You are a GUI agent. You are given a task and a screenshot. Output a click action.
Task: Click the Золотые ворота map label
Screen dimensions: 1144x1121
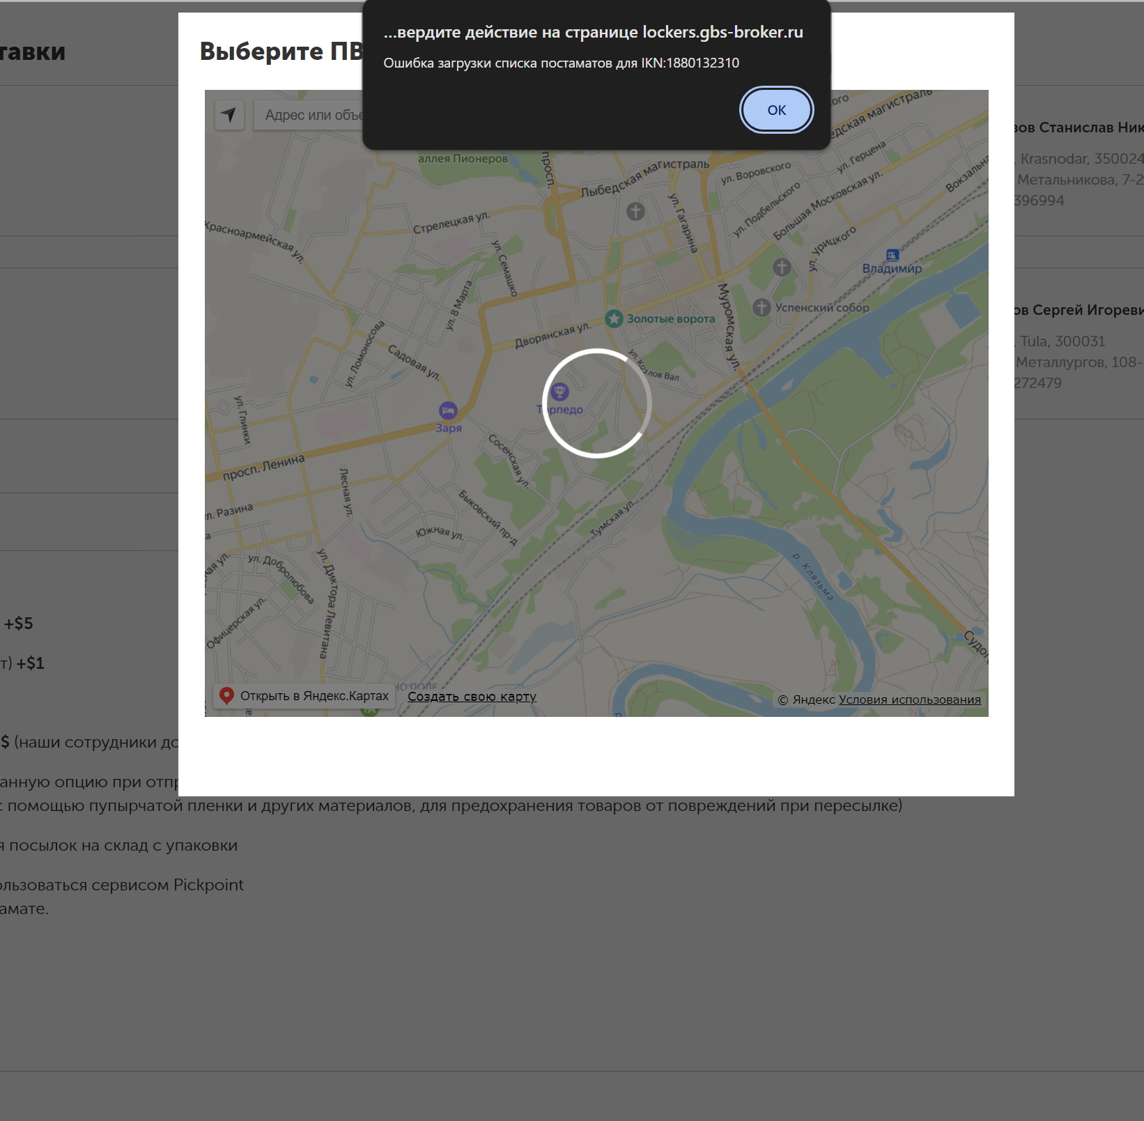click(670, 318)
